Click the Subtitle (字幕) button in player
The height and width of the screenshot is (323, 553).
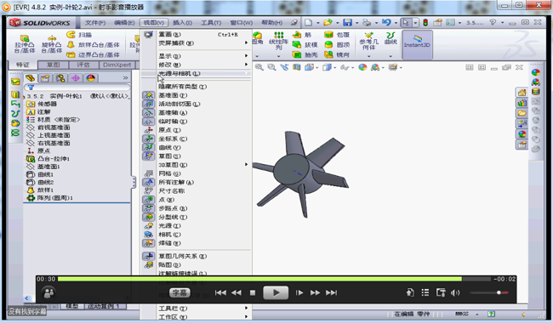pyautogui.click(x=180, y=292)
